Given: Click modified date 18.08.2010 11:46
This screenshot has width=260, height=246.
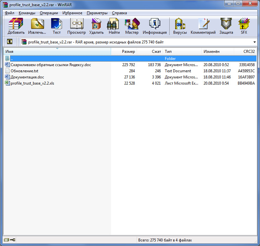Looking at the screenshot, I should 217,77.
